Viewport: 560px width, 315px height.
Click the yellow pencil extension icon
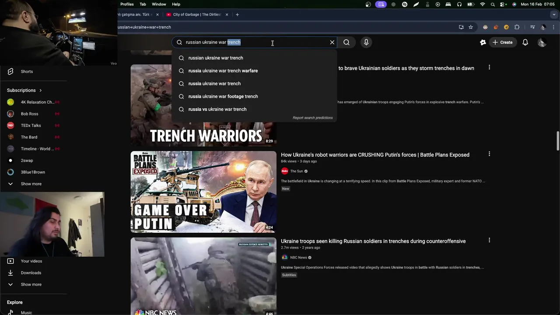coord(506,27)
